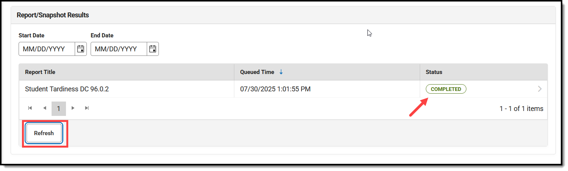This screenshot has width=568, height=171.
Task: Click the Report/Snapshot Results panel header
Action: [x=283, y=15]
